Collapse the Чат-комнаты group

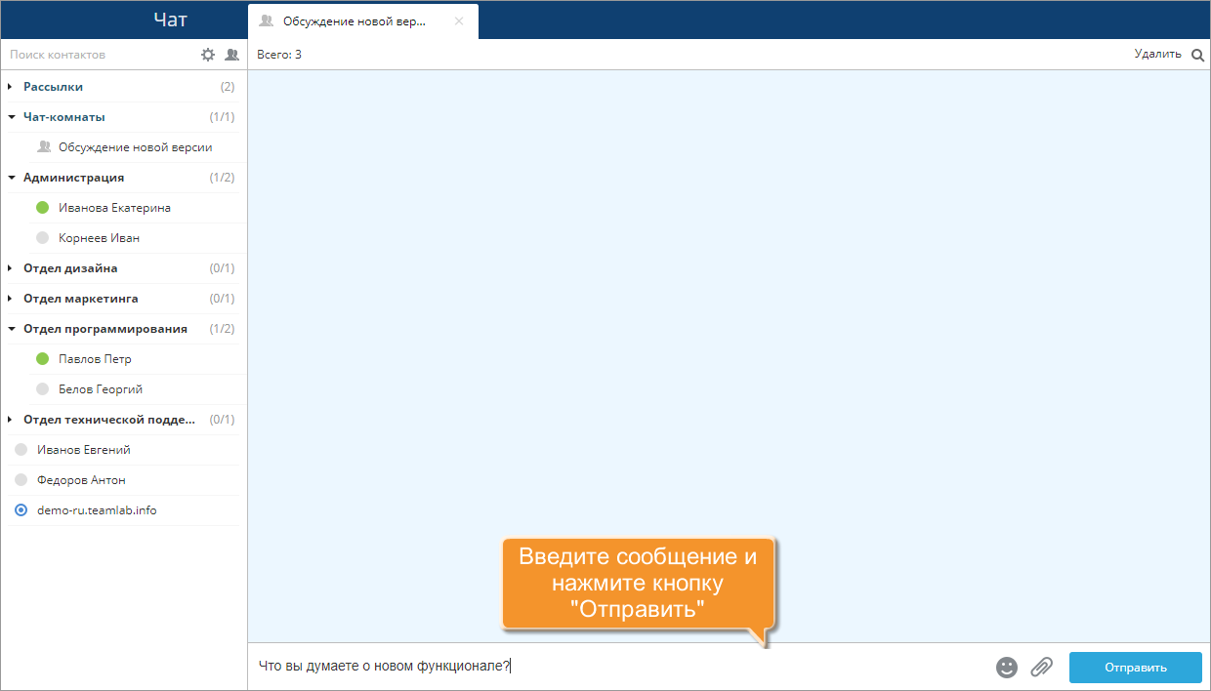pos(11,117)
